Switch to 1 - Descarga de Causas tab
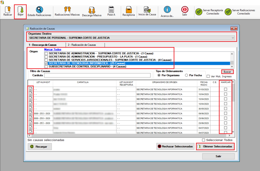 [x=46, y=45]
